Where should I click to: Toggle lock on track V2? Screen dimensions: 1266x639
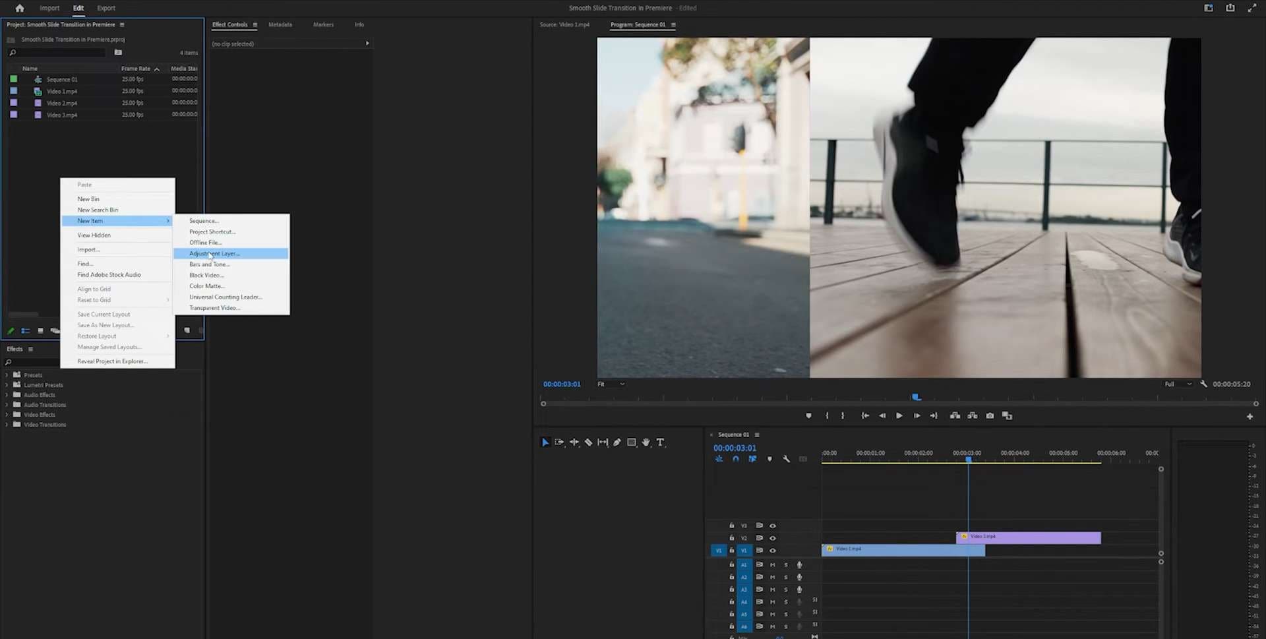[x=731, y=538]
